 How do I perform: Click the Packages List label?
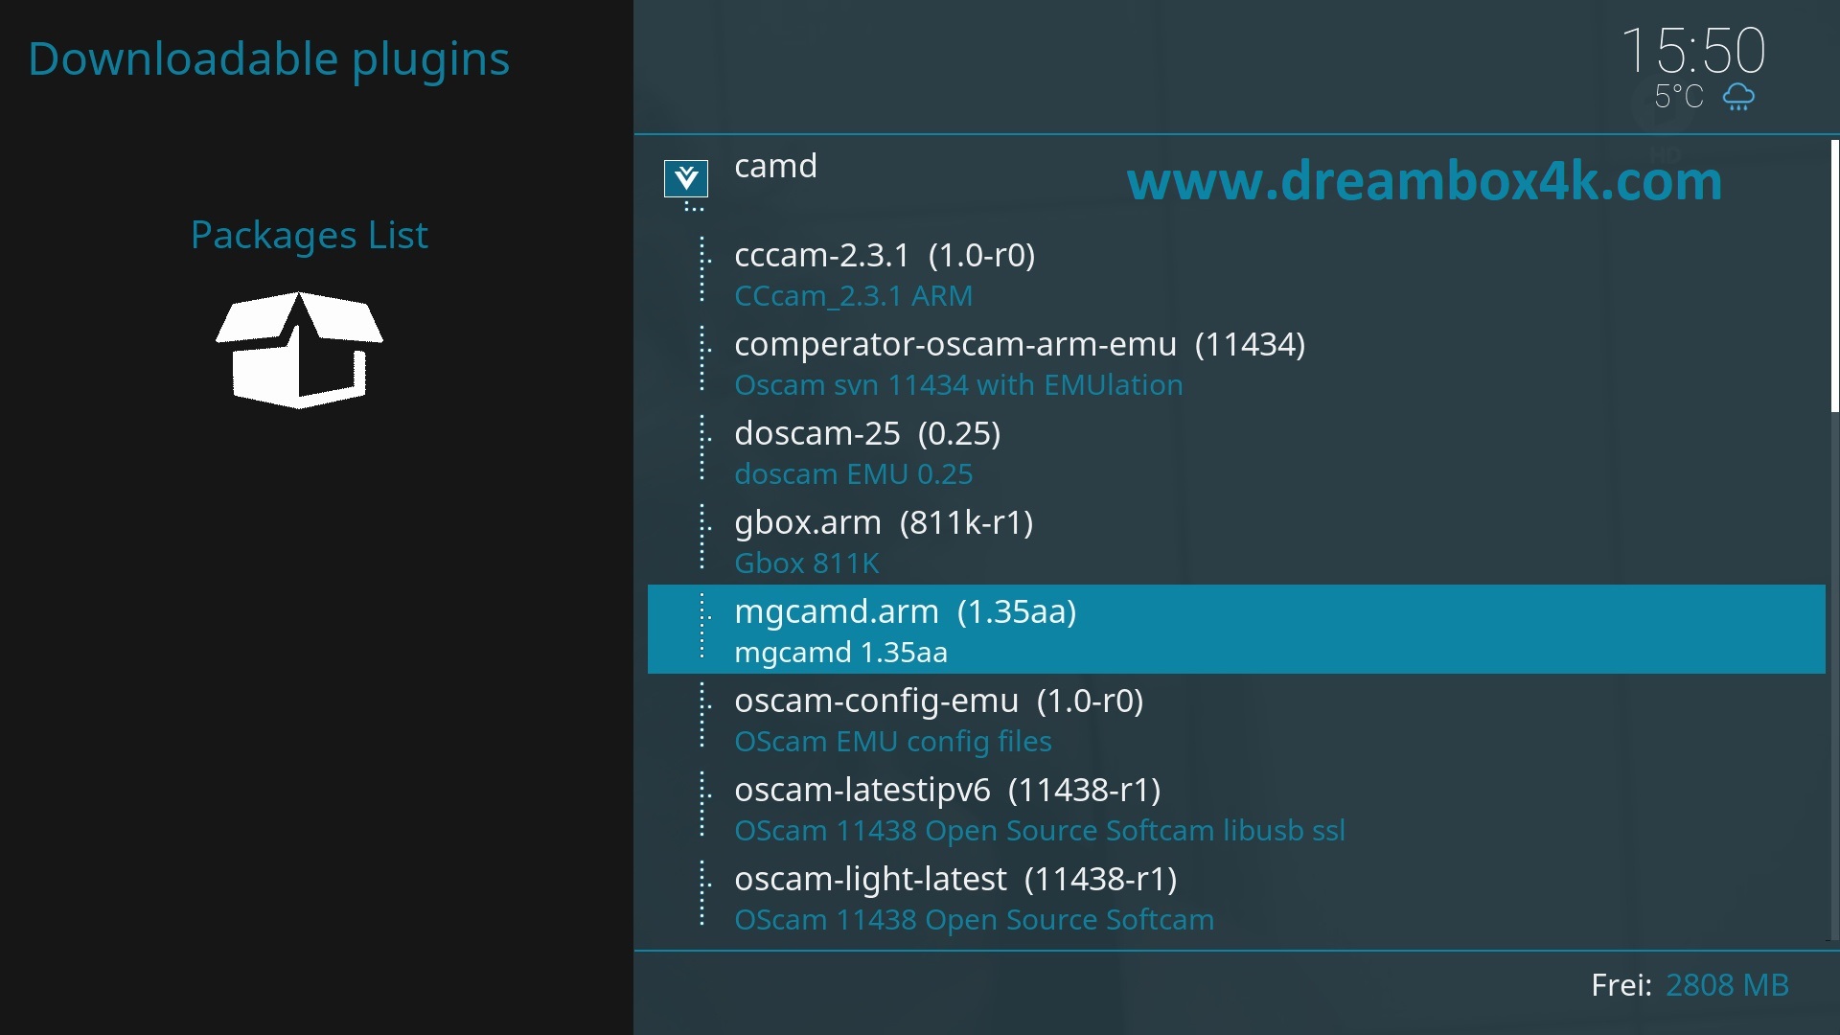pyautogui.click(x=309, y=235)
